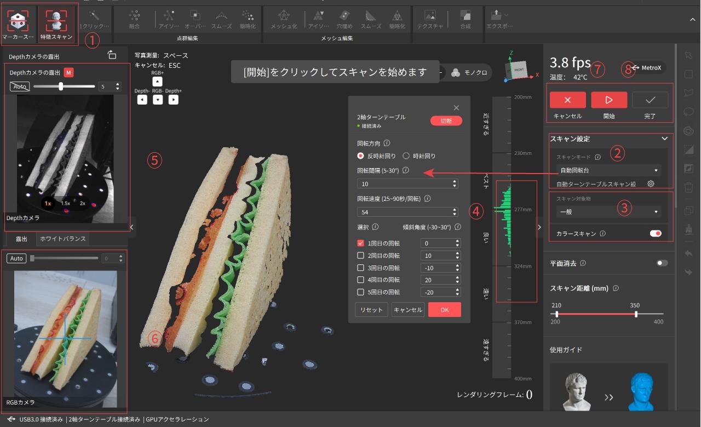
Task: Open the スキャン対象物 dropdown 一般
Action: (608, 211)
